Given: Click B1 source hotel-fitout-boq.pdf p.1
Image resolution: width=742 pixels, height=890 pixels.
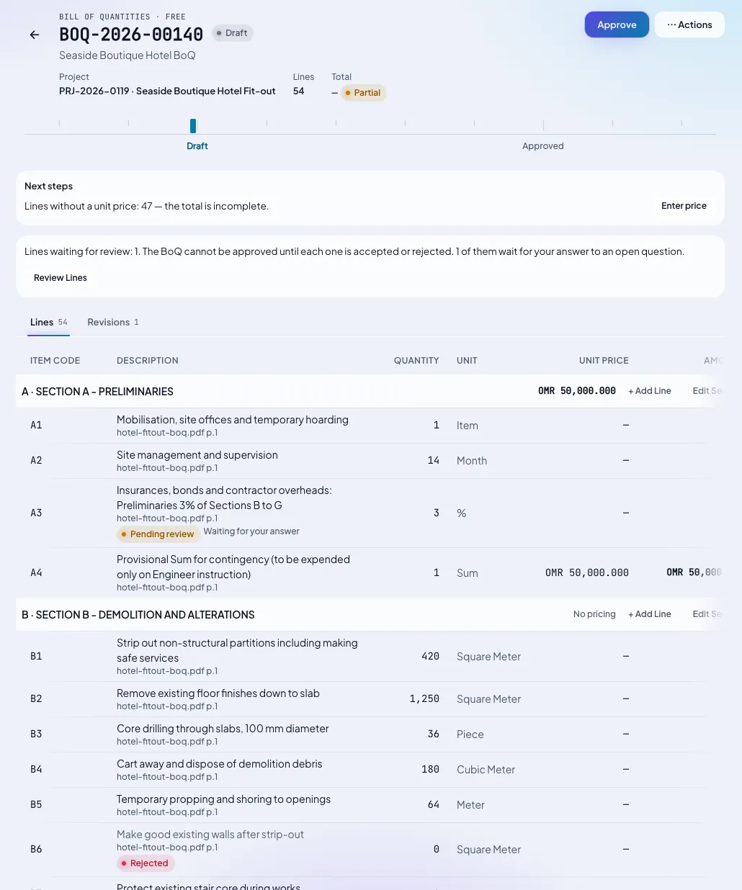Looking at the screenshot, I should [167, 671].
